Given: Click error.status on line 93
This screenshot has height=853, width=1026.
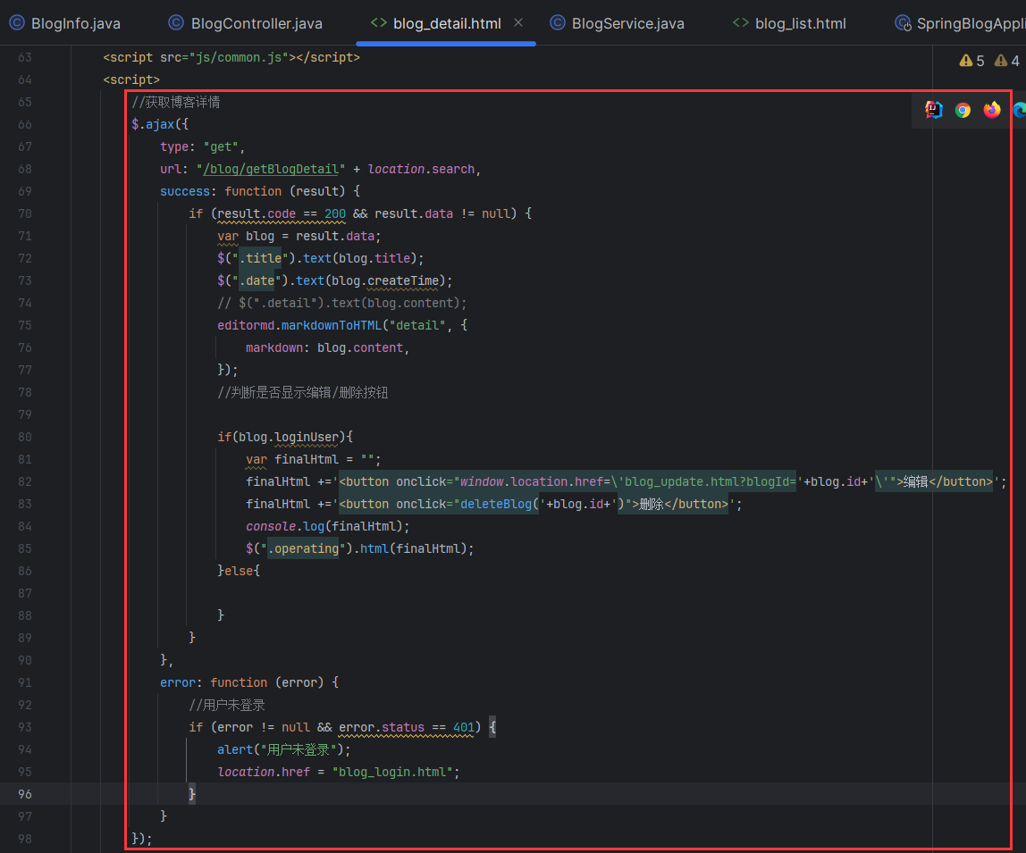Looking at the screenshot, I should 382,727.
